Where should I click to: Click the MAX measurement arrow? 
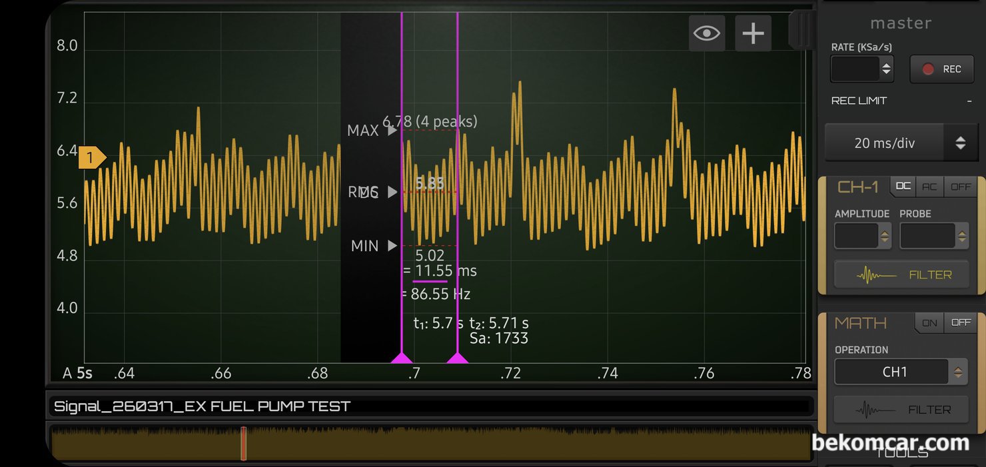[x=392, y=131]
